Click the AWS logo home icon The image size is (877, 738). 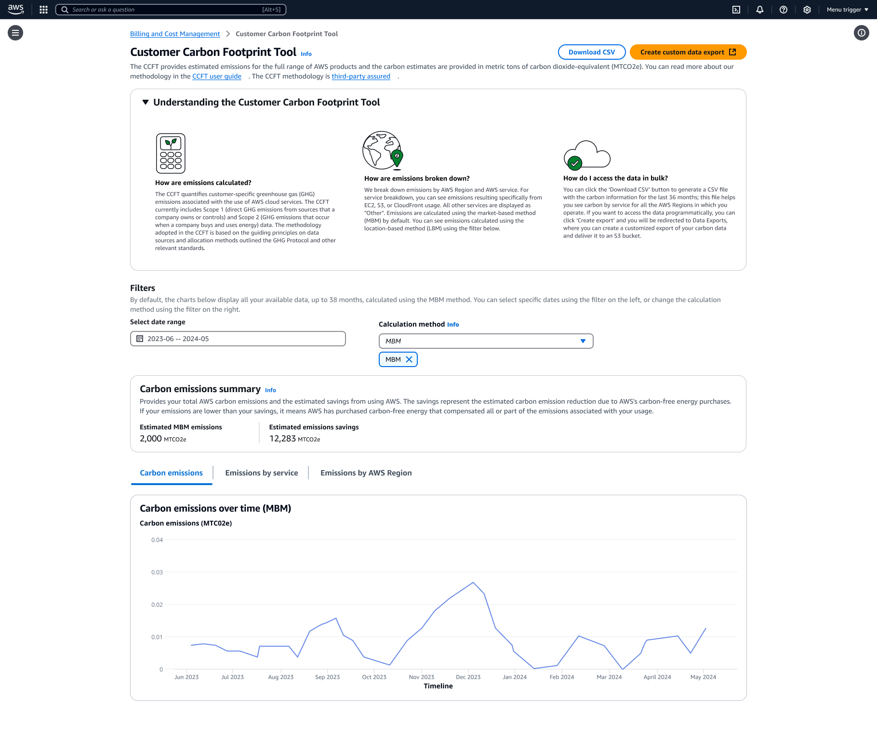(16, 9)
